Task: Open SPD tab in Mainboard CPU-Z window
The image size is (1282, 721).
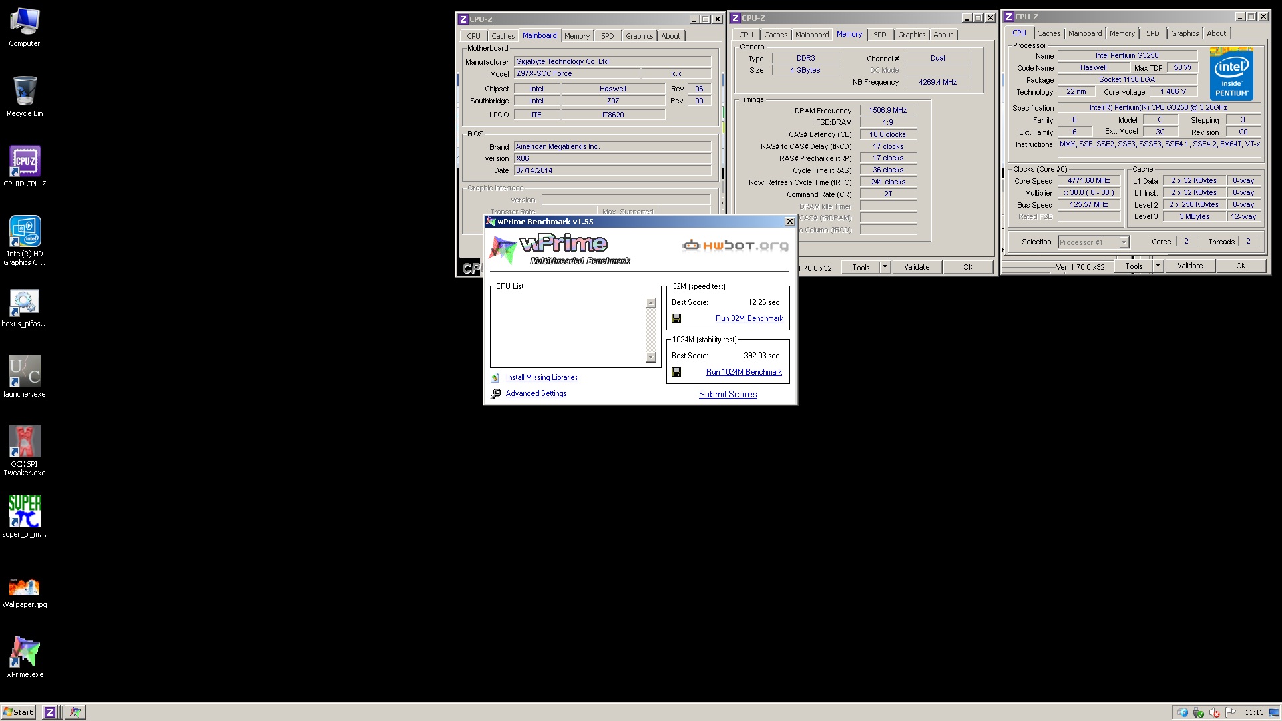Action: click(607, 36)
